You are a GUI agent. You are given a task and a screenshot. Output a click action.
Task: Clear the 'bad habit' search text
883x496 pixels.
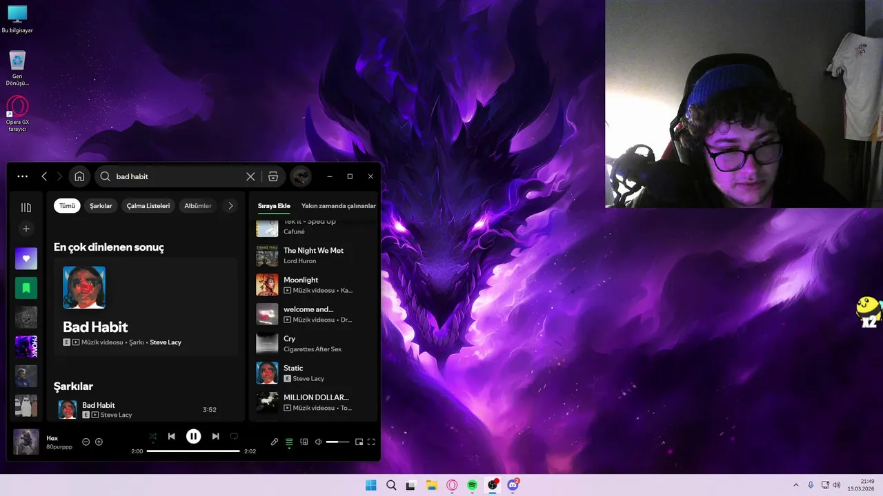(250, 176)
